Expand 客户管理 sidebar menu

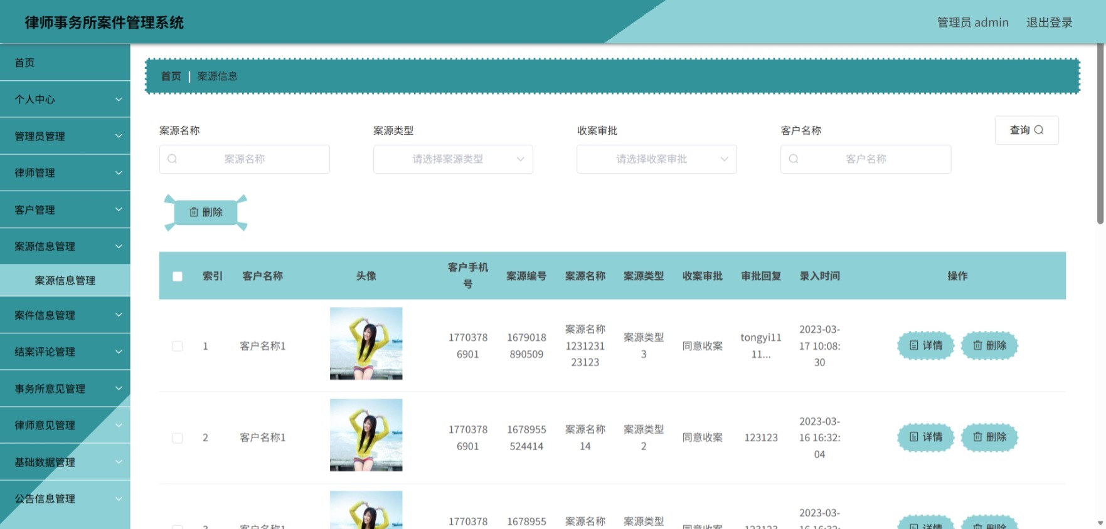(x=65, y=210)
